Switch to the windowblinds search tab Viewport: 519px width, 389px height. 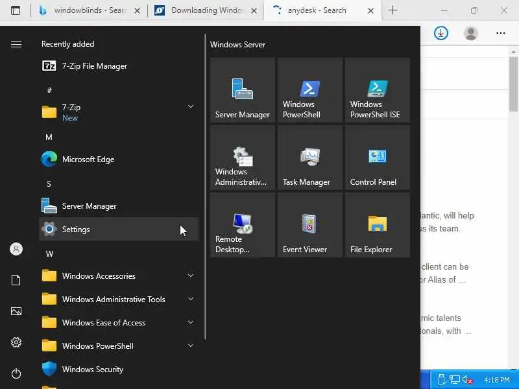click(89, 10)
